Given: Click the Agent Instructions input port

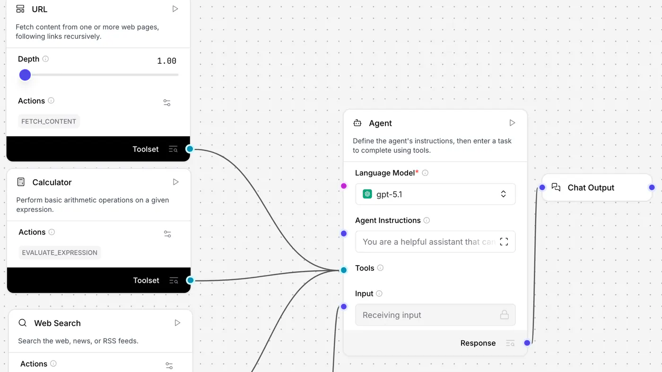Looking at the screenshot, I should tap(344, 234).
